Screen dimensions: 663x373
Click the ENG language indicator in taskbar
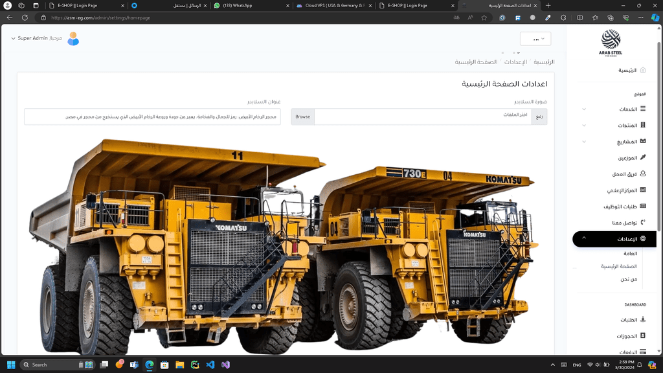pos(577,365)
